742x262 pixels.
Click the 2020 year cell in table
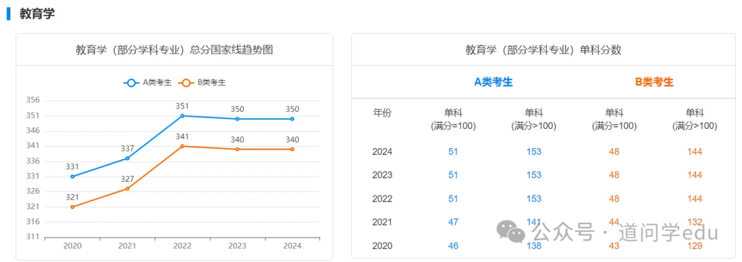click(x=383, y=246)
